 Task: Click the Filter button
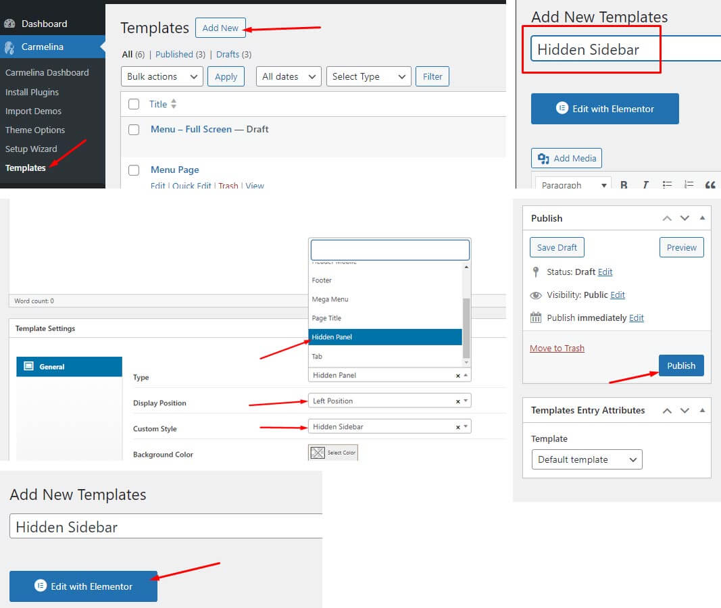click(432, 76)
